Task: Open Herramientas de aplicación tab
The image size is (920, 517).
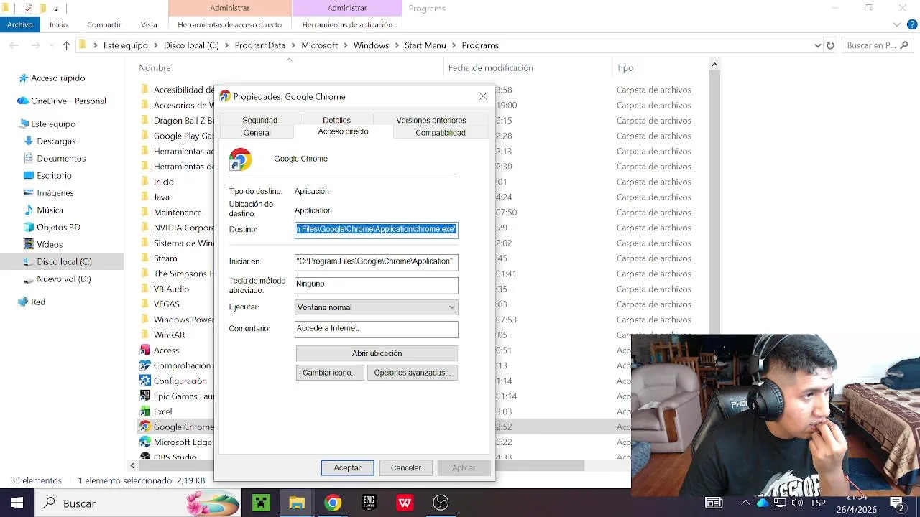Action: [x=347, y=24]
